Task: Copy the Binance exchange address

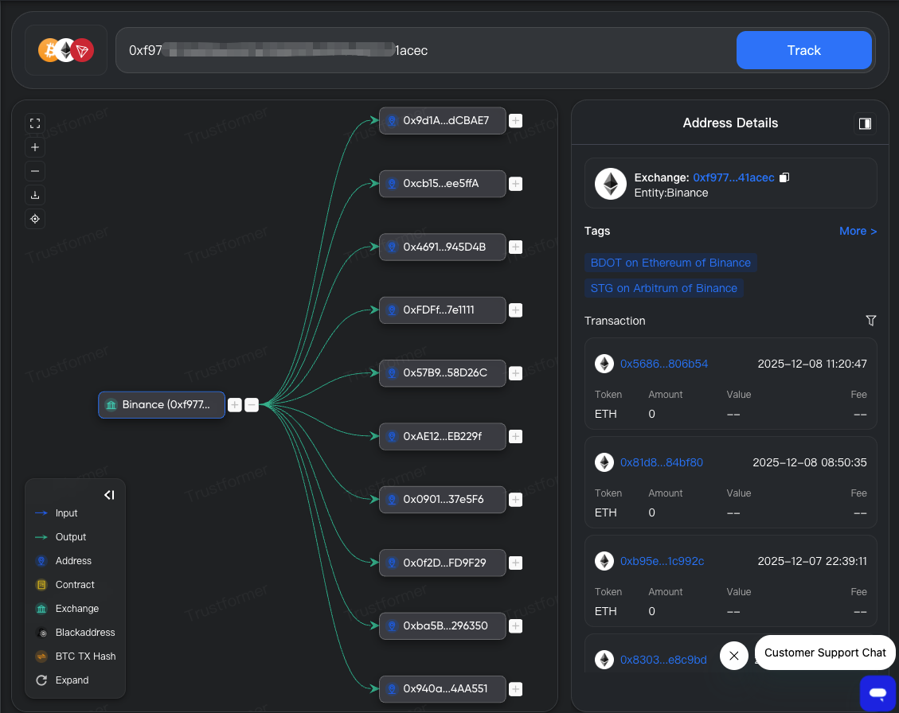Action: click(784, 177)
